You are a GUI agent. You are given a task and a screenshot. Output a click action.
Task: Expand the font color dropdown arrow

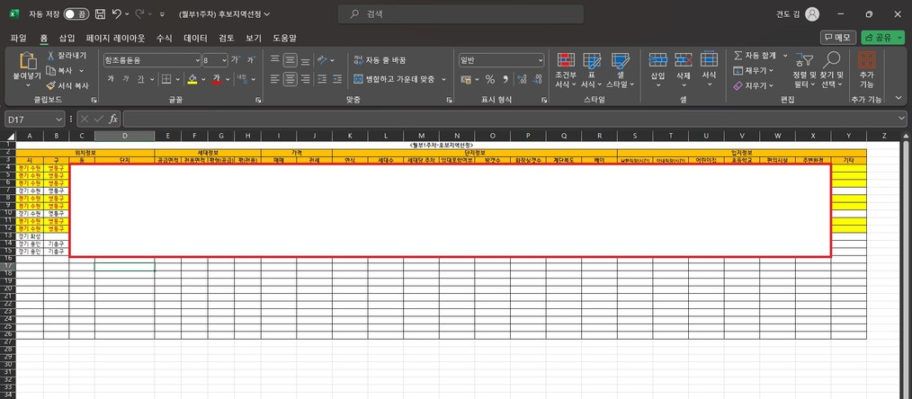tap(228, 79)
